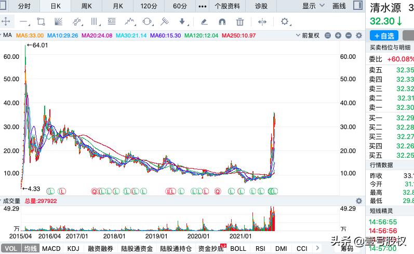Viewport: 414px width, 254px height.
Task: Open 前复权 adjustment dropdown
Action: pyautogui.click(x=308, y=35)
